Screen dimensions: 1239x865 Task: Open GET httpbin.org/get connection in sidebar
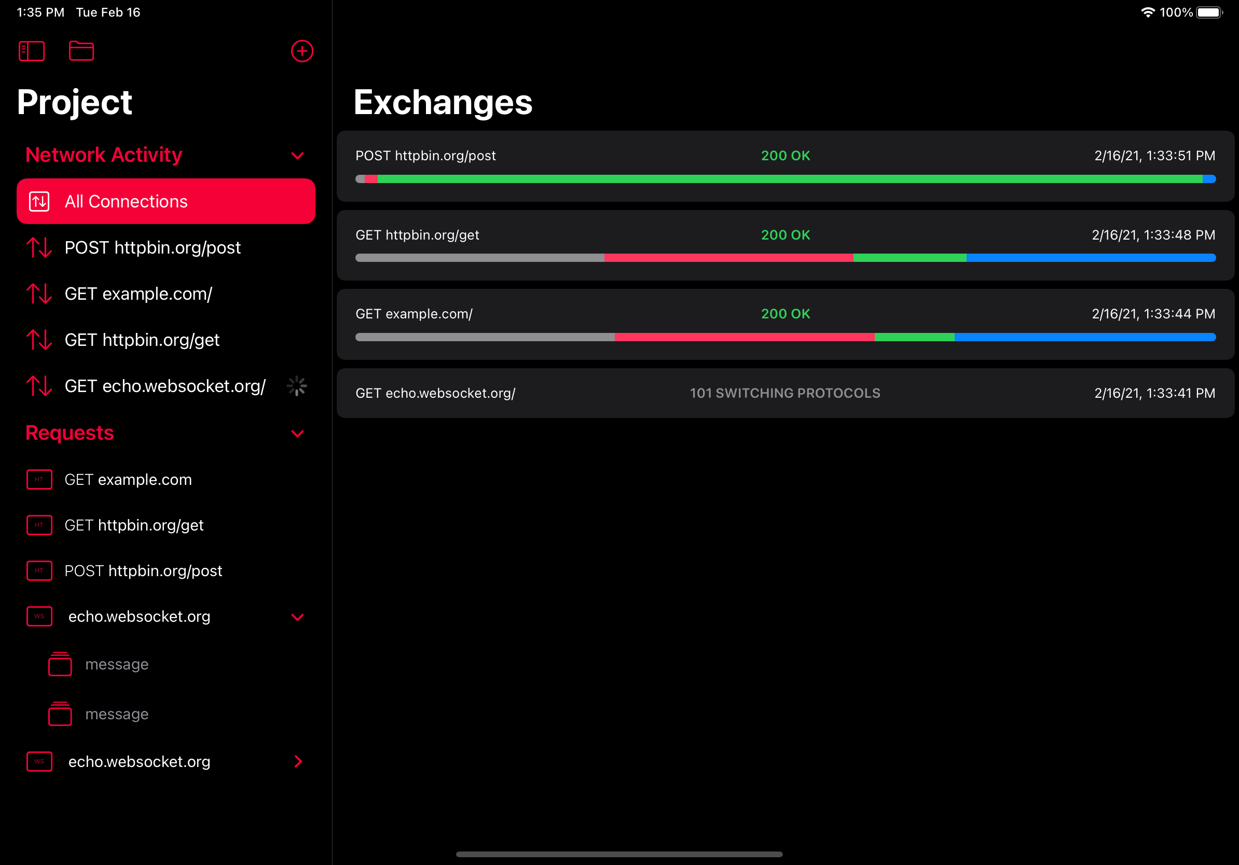click(142, 340)
